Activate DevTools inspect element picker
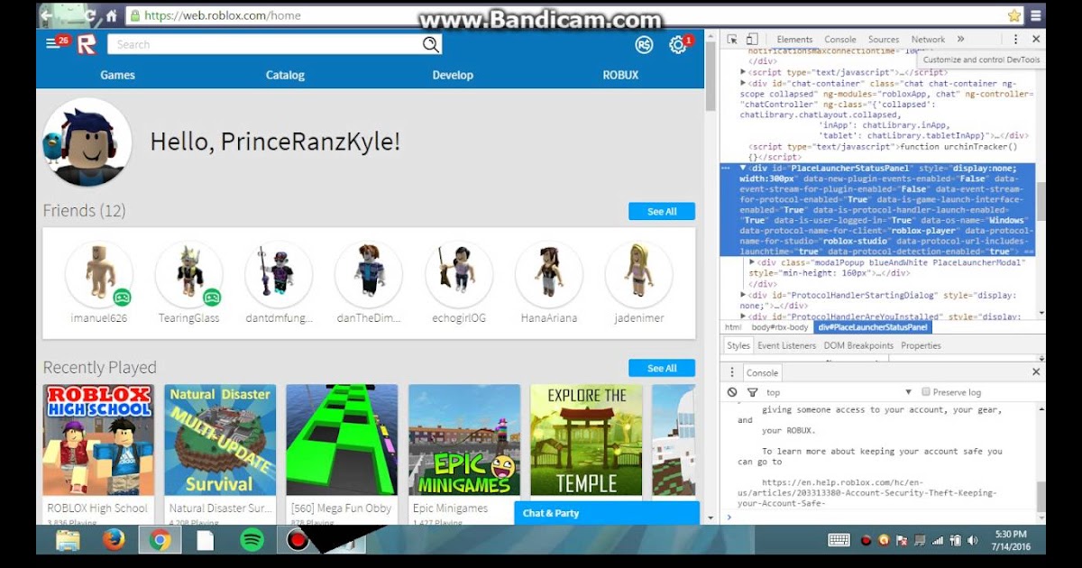The width and height of the screenshot is (1082, 568). [x=732, y=39]
